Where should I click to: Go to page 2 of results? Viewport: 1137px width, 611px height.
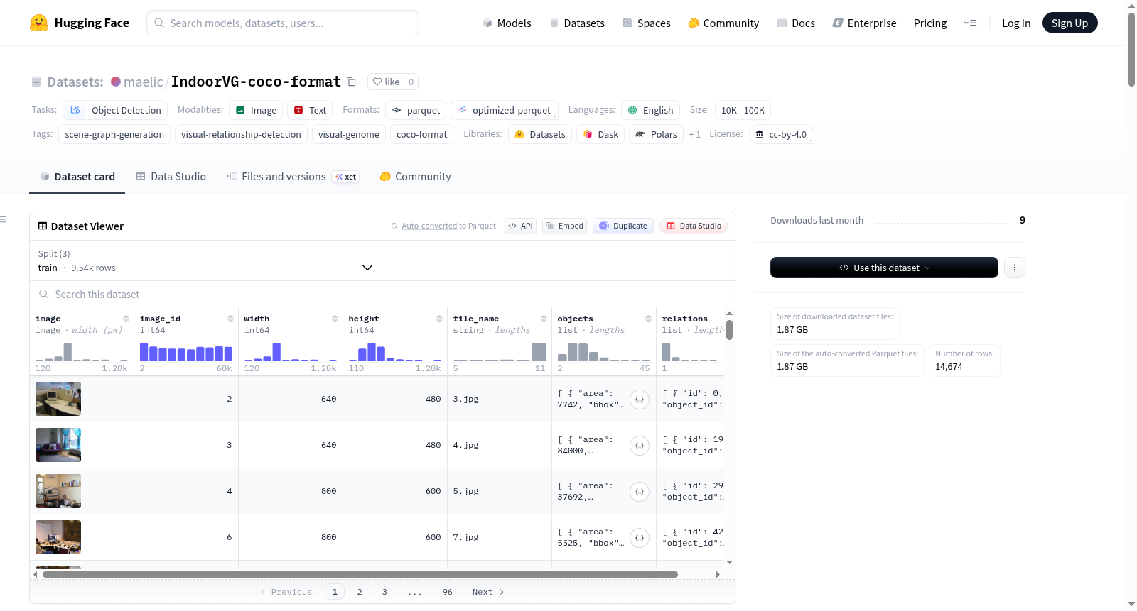[x=360, y=592]
